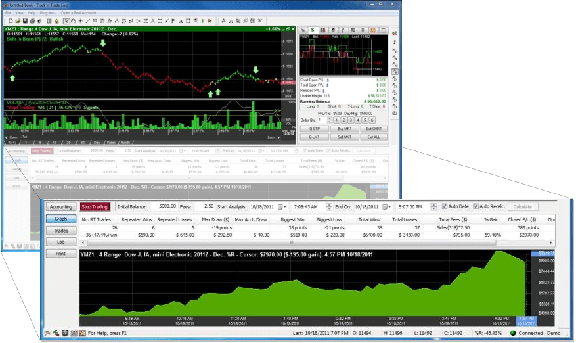Viewport: 576px width, 343px height.
Task: Click the highlighted 'R' range chart icon
Action: pos(395,72)
